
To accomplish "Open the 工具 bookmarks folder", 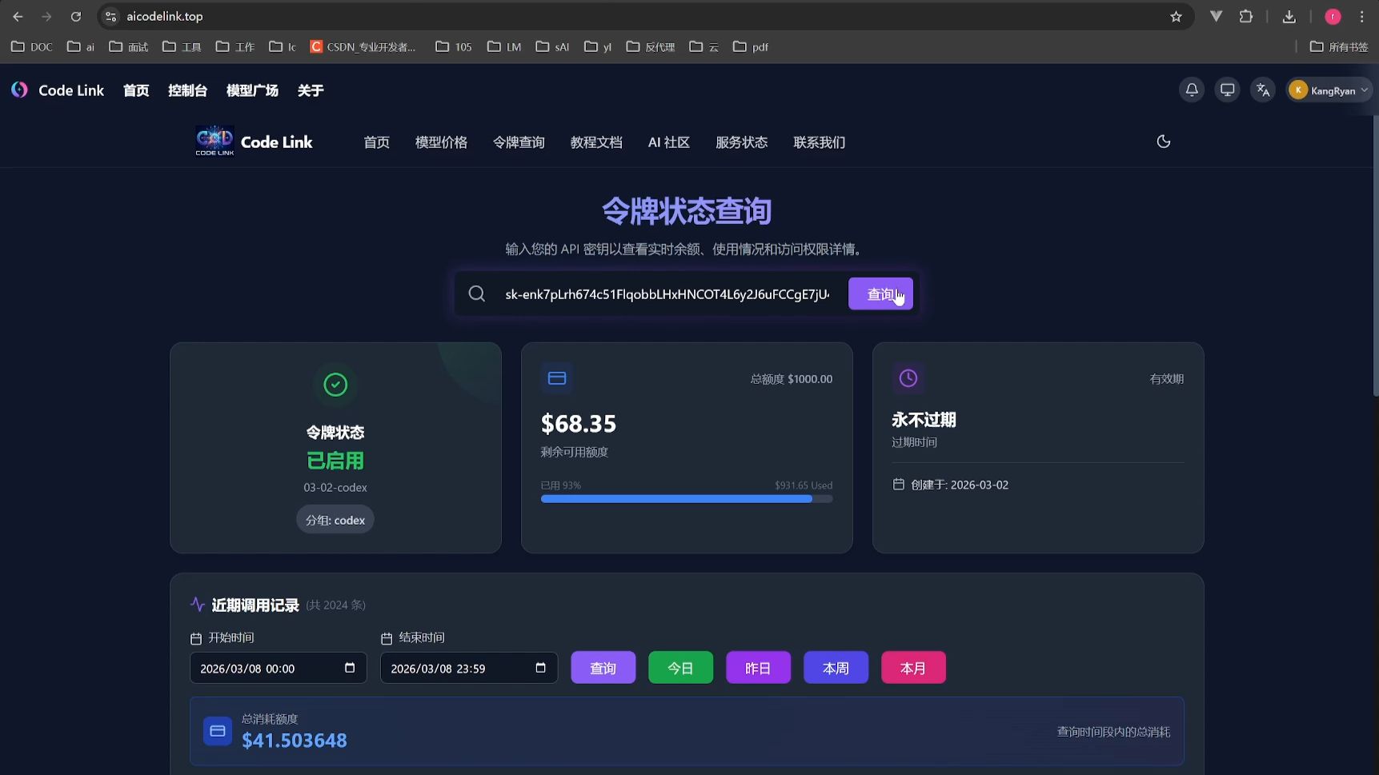I will coord(182,46).
